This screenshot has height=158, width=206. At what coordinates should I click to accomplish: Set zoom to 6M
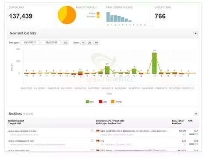(96, 42)
